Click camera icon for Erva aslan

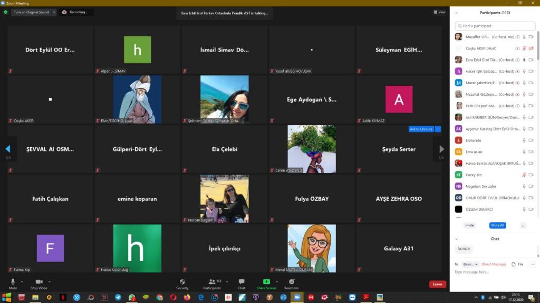531,152
